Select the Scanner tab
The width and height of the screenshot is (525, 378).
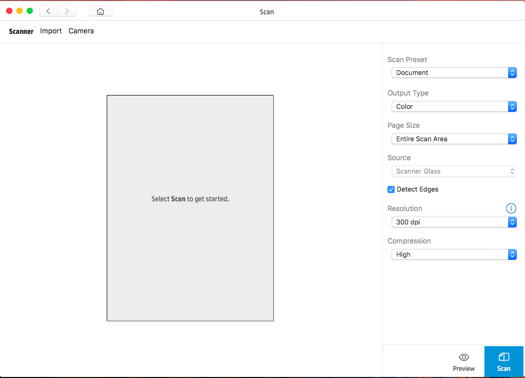coord(21,31)
